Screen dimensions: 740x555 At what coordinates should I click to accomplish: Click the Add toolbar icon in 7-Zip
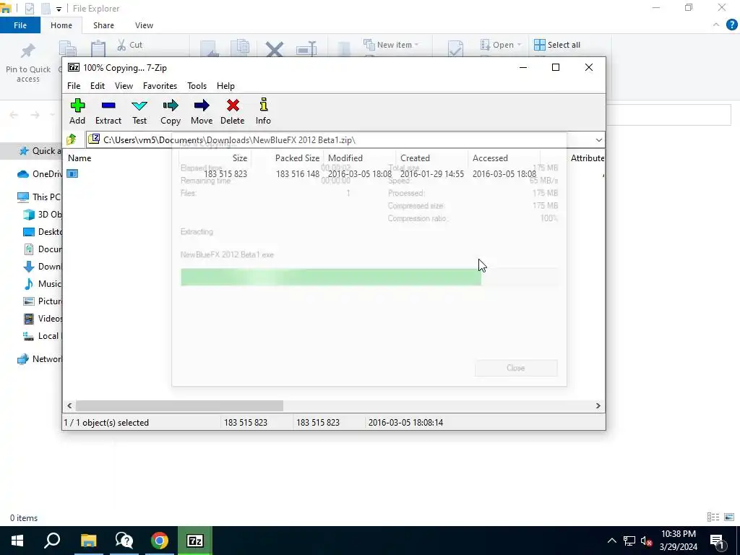tap(77, 112)
